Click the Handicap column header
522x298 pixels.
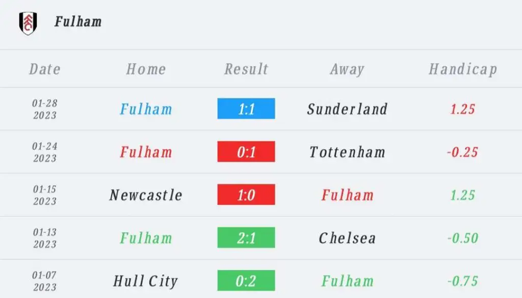pos(463,69)
